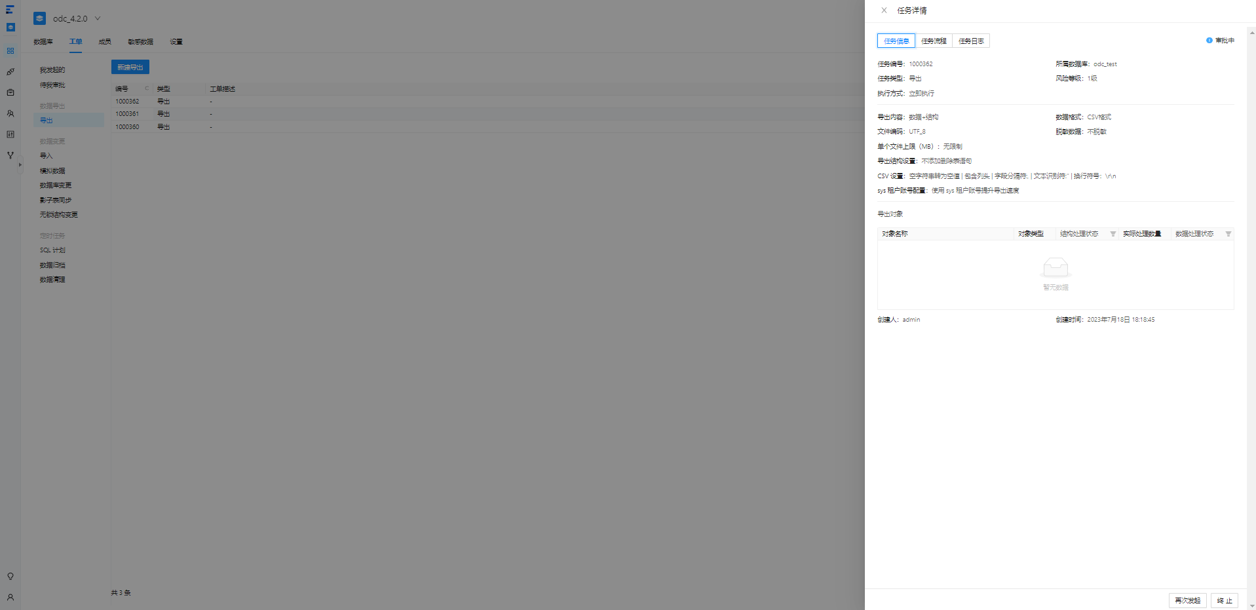Viewport: 1256px width, 610px height.
Task: Open the users management icon in the left sidebar
Action: pos(10,113)
